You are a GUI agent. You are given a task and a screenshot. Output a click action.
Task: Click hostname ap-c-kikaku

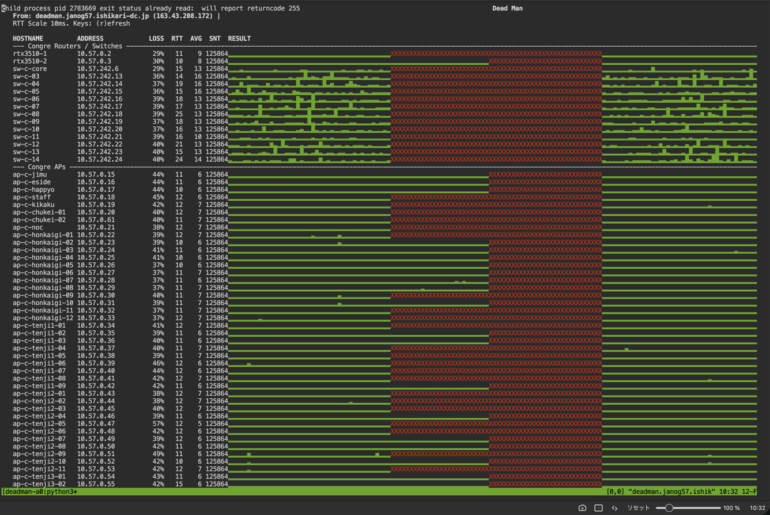point(34,205)
